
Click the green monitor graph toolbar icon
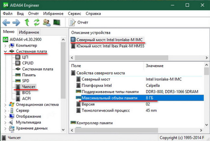57,22
